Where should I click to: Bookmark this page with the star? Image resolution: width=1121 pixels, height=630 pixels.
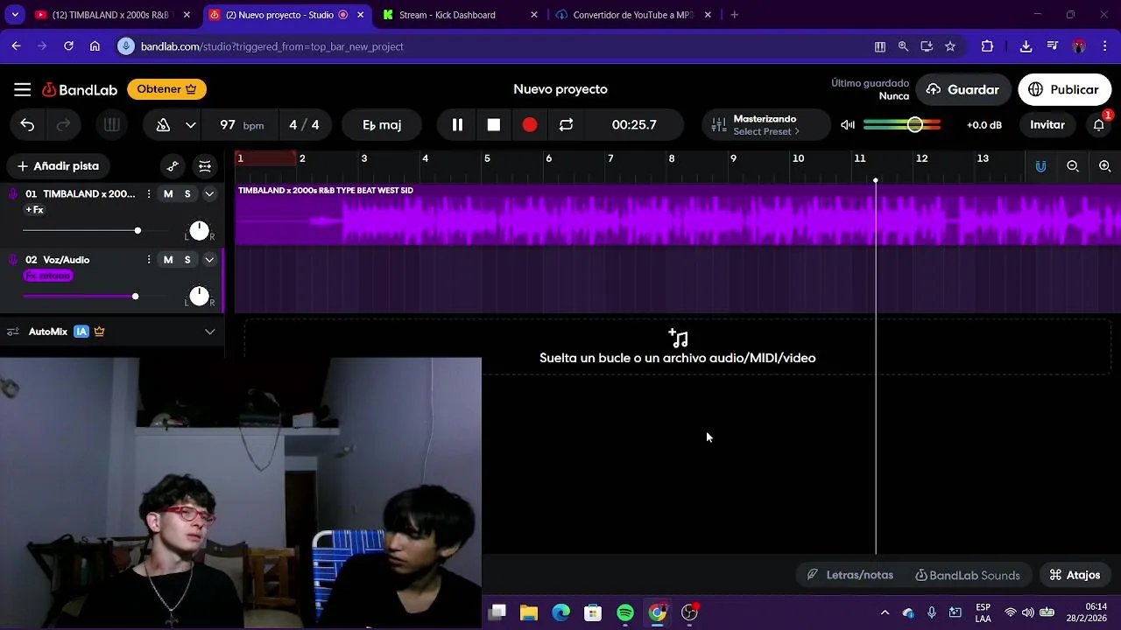pos(950,46)
